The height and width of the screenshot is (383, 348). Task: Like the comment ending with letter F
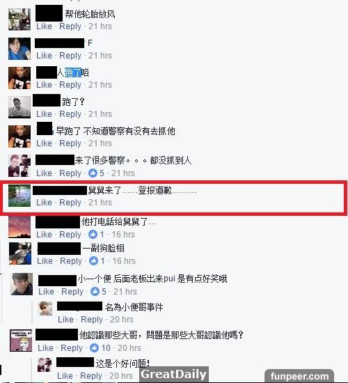pyautogui.click(x=45, y=56)
